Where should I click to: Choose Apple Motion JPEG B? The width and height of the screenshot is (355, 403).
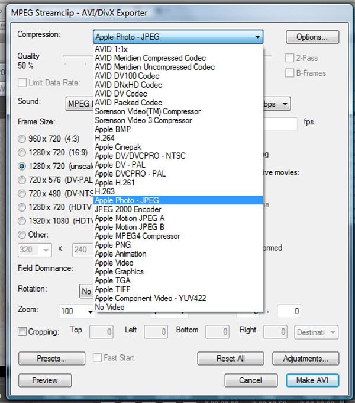[x=178, y=227]
